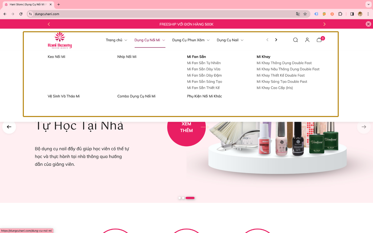Choose Mi Fan Sẵn Dày Đậm
This screenshot has height=233, width=373.
click(204, 75)
